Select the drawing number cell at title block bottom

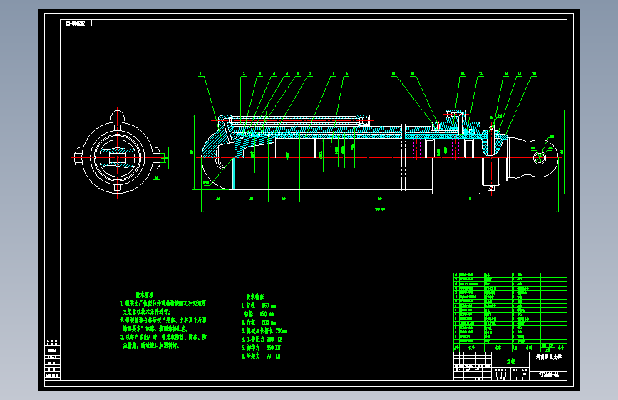point(548,375)
